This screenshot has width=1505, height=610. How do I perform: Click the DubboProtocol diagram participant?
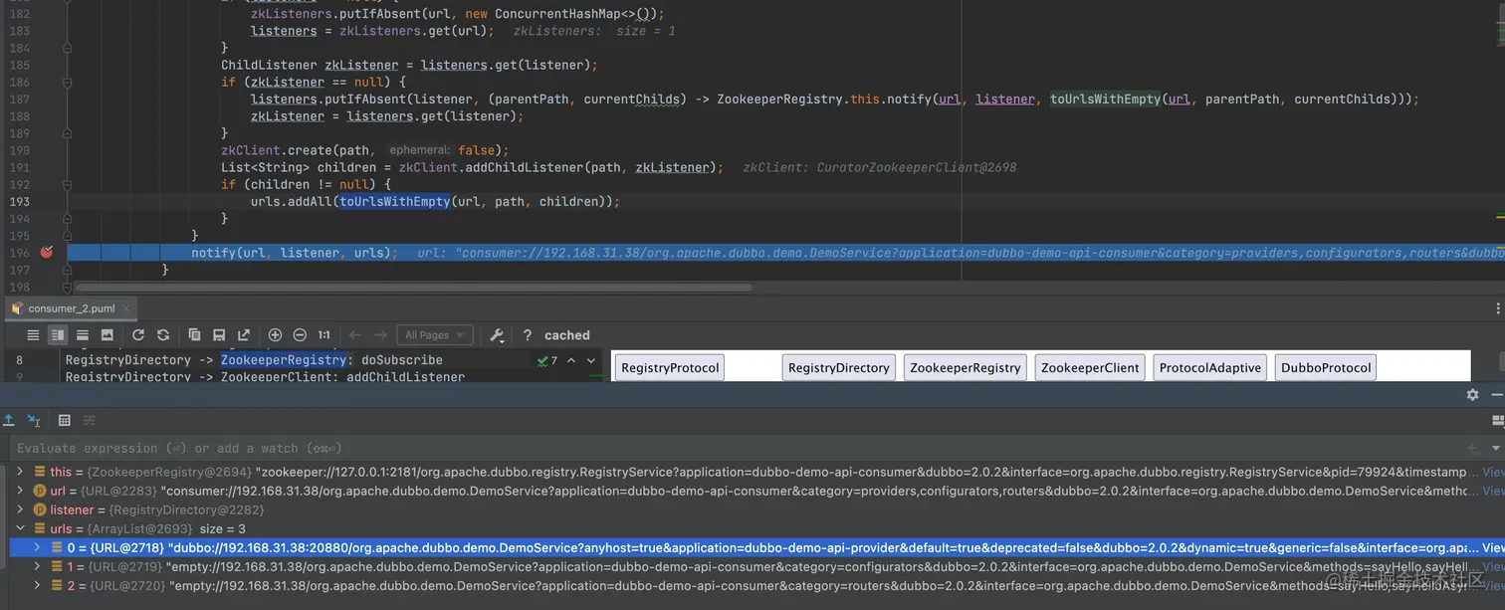[1326, 367]
